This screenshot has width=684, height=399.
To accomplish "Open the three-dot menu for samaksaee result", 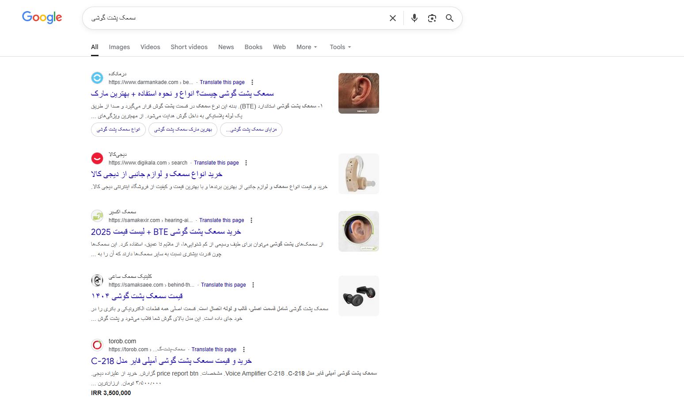I will pos(253,285).
